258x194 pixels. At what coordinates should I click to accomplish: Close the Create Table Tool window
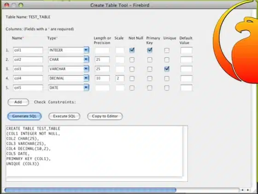pos(7,5)
